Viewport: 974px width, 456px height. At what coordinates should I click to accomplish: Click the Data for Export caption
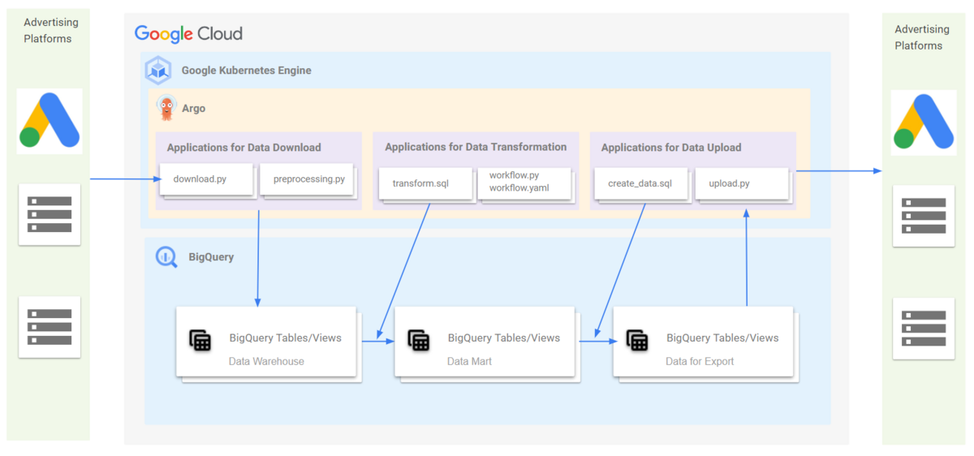click(x=700, y=361)
